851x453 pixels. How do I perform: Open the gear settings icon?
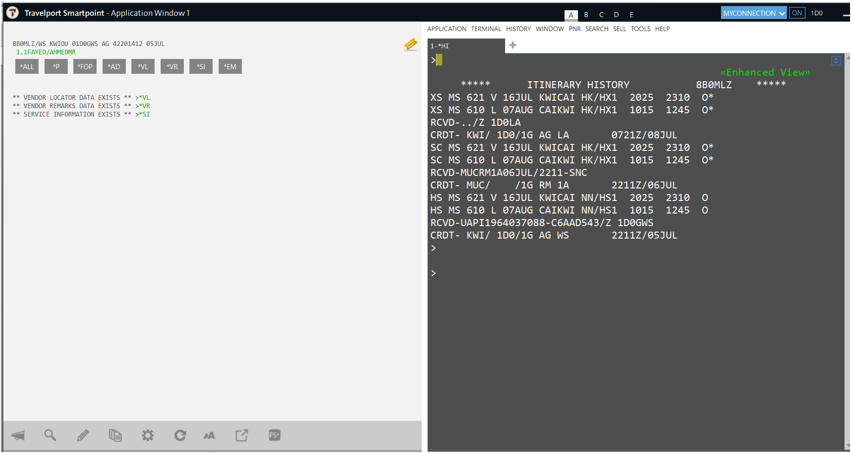148,435
